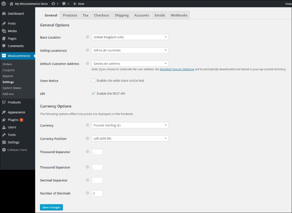Click the Dashboard gauge icon
Image resolution: width=292 pixels, height=213 pixels.
(x=4, y=14)
